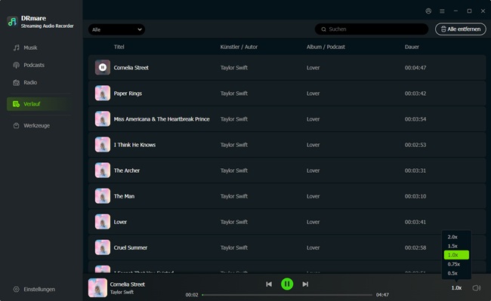Click the Paper Rings album thumbnail
The width and height of the screenshot is (491, 301).
click(103, 93)
